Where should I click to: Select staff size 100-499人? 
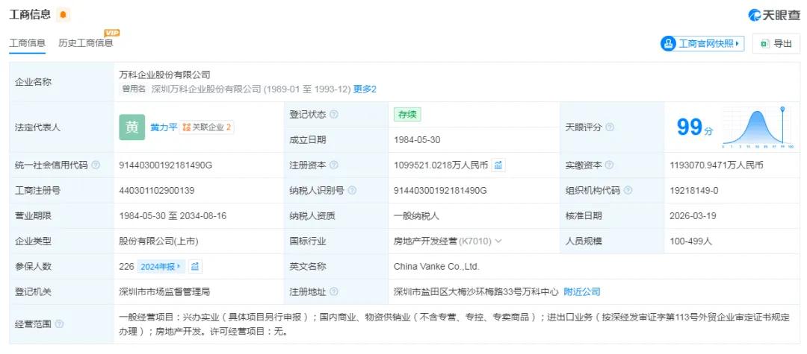[690, 241]
